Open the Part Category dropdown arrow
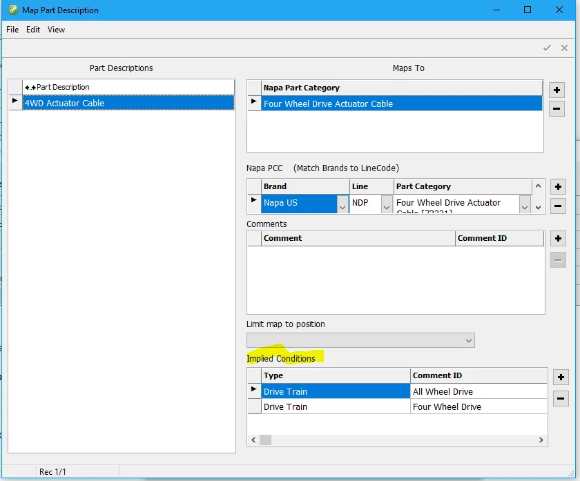The height and width of the screenshot is (481, 580). tap(525, 206)
